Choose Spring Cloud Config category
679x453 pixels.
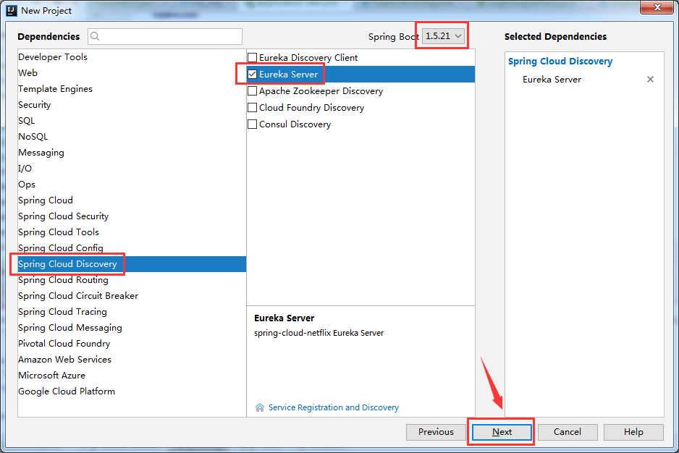132,248
